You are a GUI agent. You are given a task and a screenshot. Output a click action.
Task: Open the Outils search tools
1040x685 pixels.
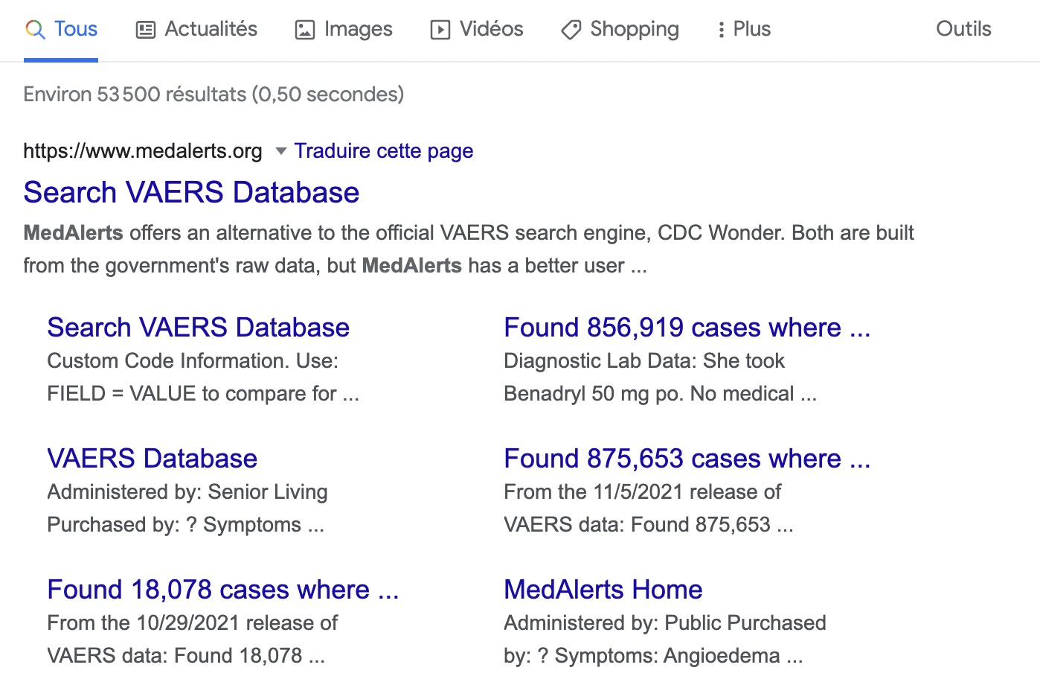(963, 29)
